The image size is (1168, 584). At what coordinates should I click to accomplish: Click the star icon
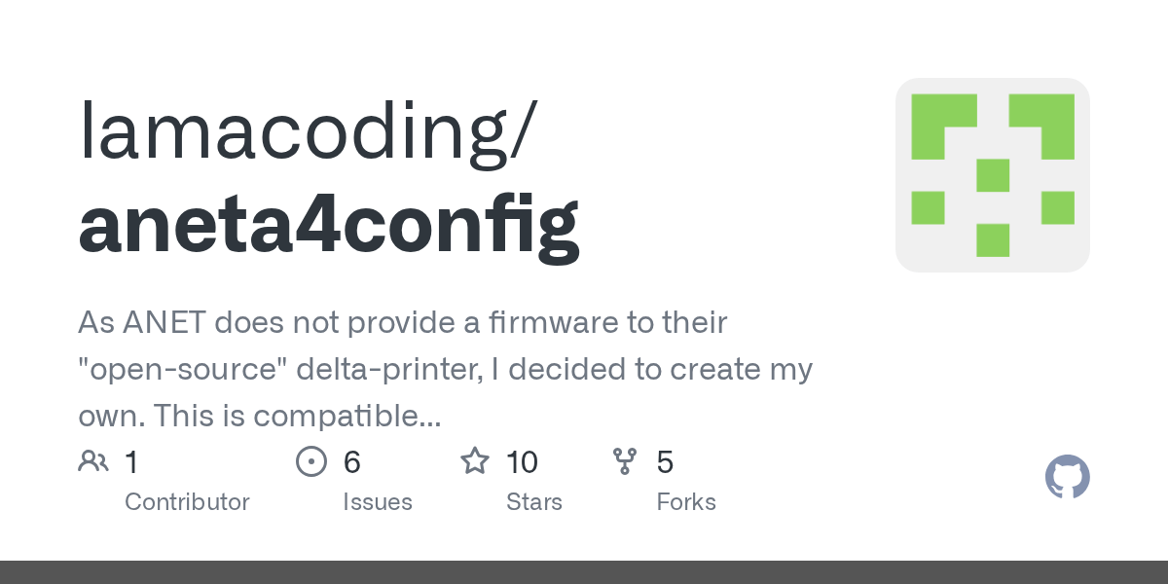(475, 461)
